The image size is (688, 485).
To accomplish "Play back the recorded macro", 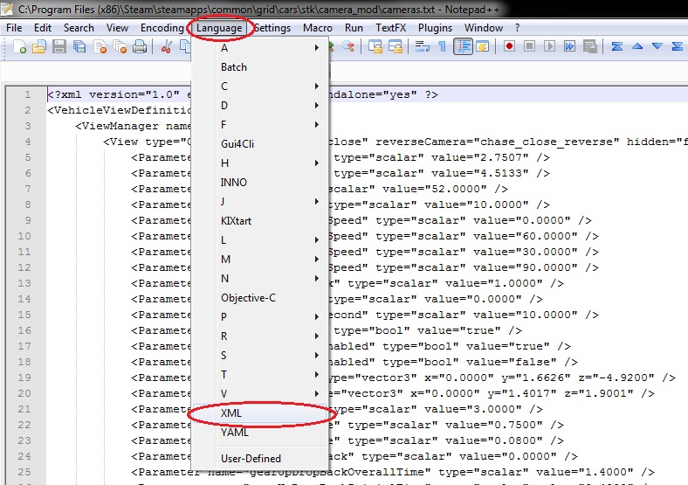I will (549, 46).
